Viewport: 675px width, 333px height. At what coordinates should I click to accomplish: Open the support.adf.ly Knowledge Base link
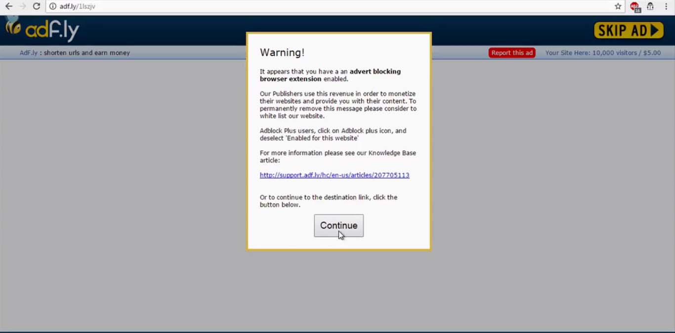tap(335, 175)
